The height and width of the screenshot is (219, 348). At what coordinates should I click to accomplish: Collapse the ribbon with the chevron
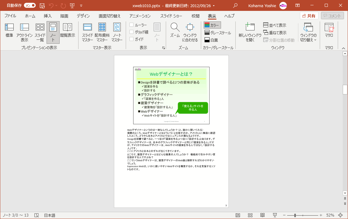(343, 48)
